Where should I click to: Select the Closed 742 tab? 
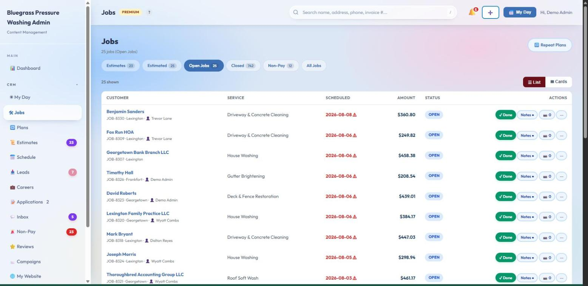(243, 66)
